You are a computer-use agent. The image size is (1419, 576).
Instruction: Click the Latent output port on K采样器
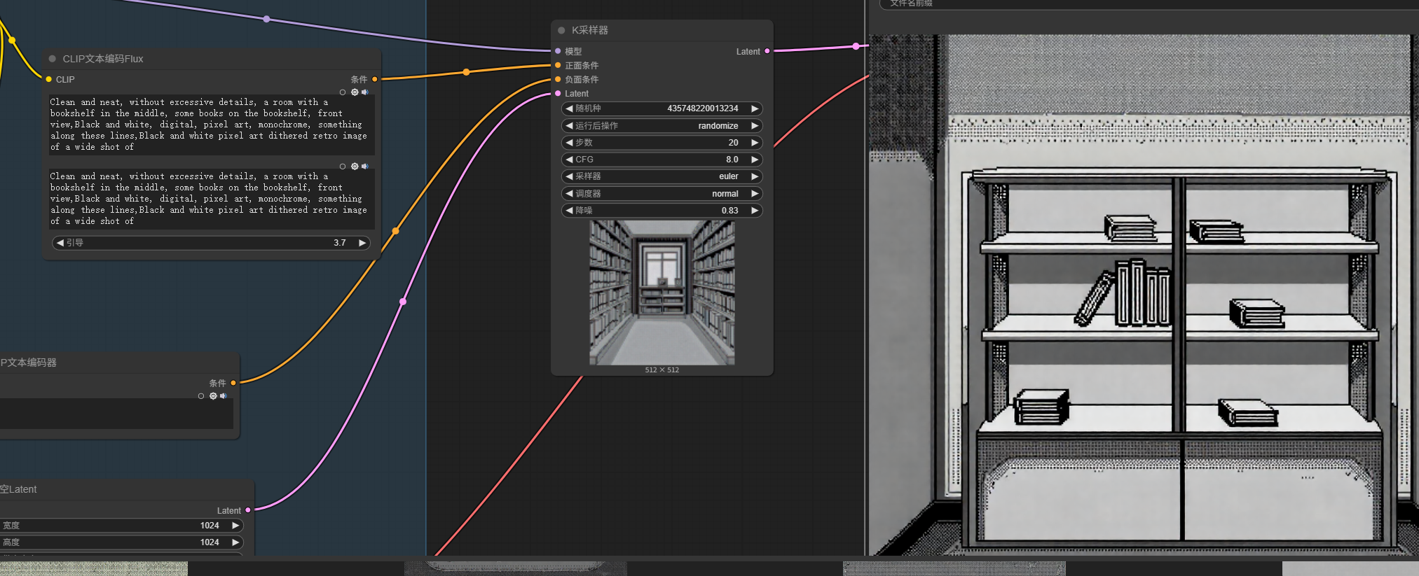[x=767, y=51]
